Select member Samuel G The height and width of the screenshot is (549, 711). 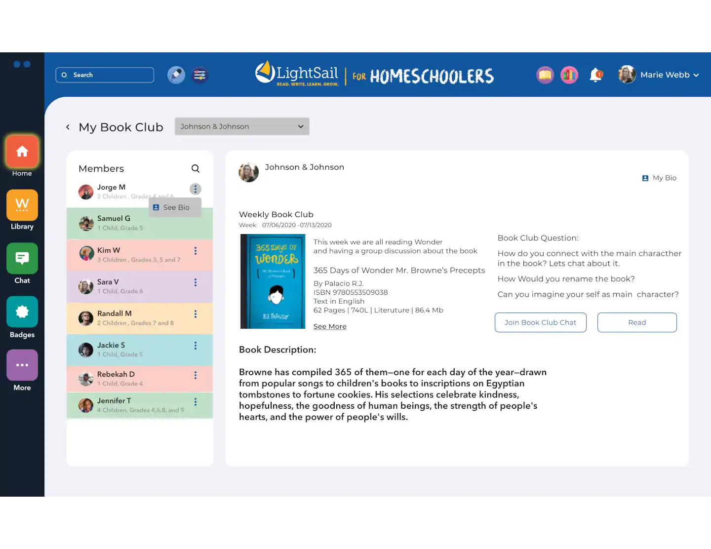click(x=140, y=223)
